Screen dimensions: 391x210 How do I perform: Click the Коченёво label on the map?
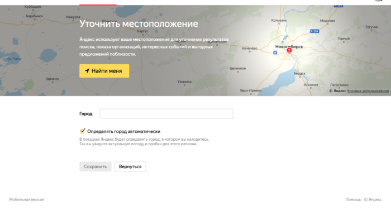[249, 48]
